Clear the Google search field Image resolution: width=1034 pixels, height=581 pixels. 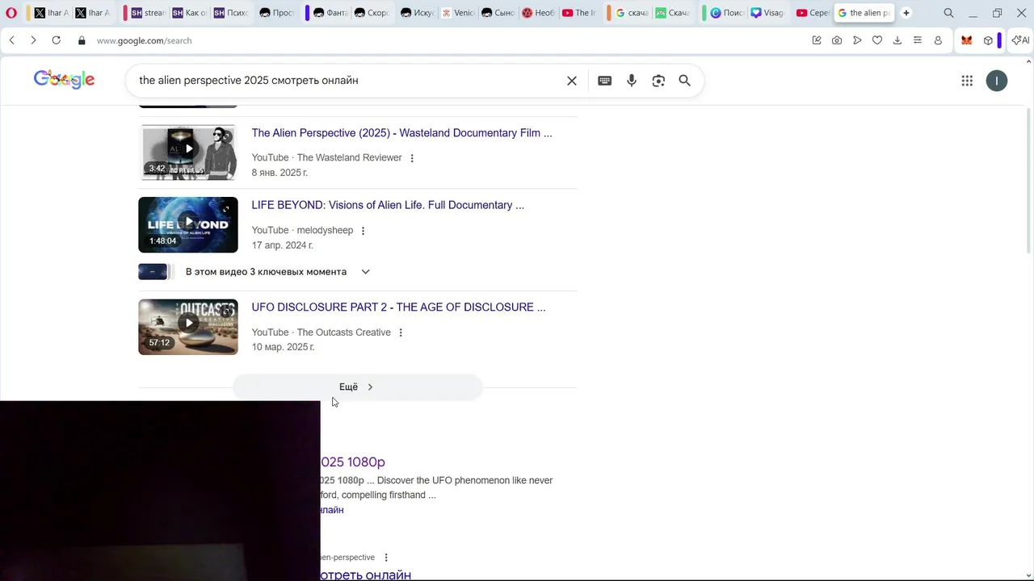572,81
